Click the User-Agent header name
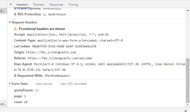The image size is (190, 112). click(23, 64)
